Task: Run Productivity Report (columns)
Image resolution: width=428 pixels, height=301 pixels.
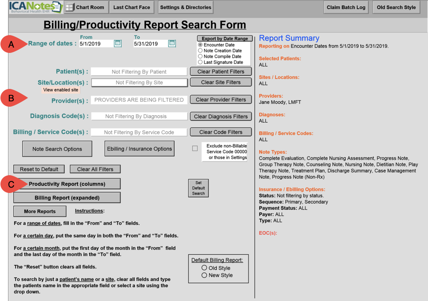Action: tap(67, 184)
